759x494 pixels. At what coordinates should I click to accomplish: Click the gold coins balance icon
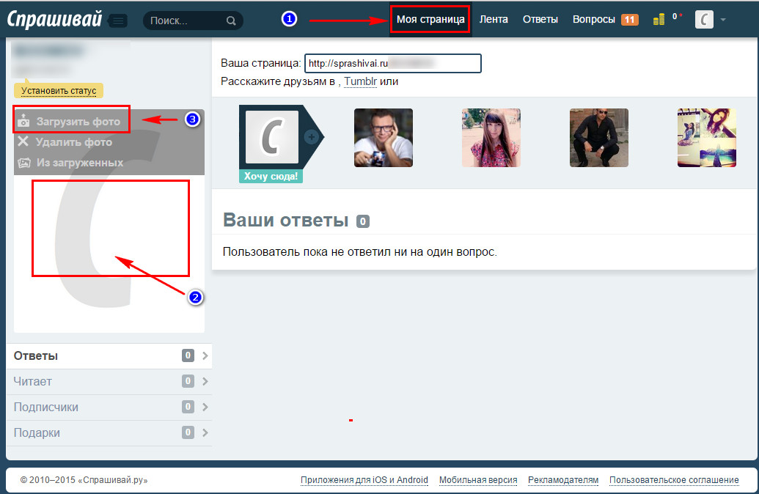[659, 19]
